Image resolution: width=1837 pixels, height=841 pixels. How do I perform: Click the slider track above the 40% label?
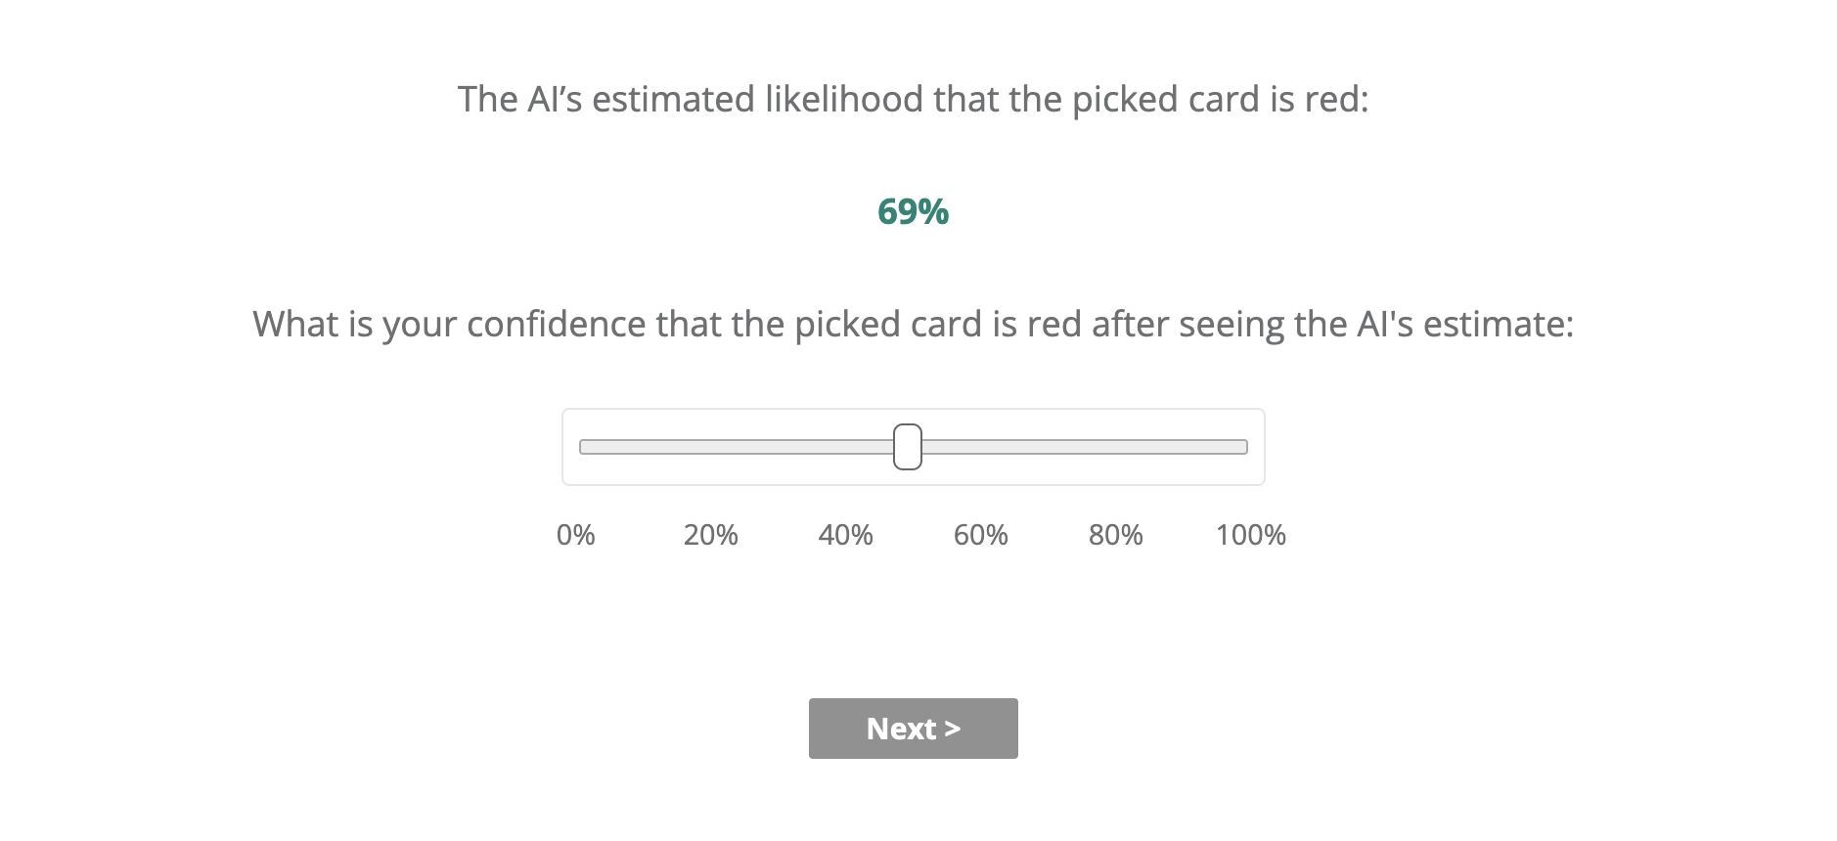pyautogui.click(x=847, y=447)
